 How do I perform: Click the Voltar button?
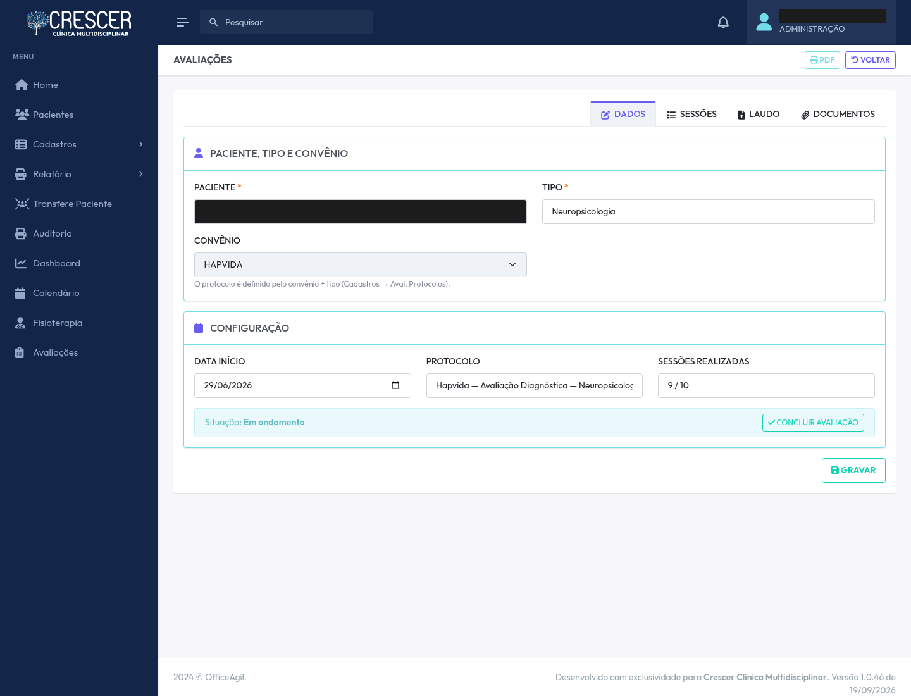tap(871, 60)
